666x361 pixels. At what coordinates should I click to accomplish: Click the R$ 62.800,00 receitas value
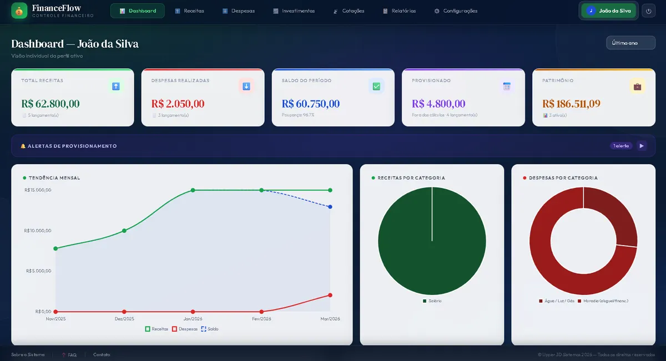pyautogui.click(x=51, y=104)
